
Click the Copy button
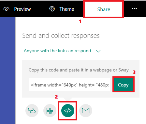(x=123, y=85)
